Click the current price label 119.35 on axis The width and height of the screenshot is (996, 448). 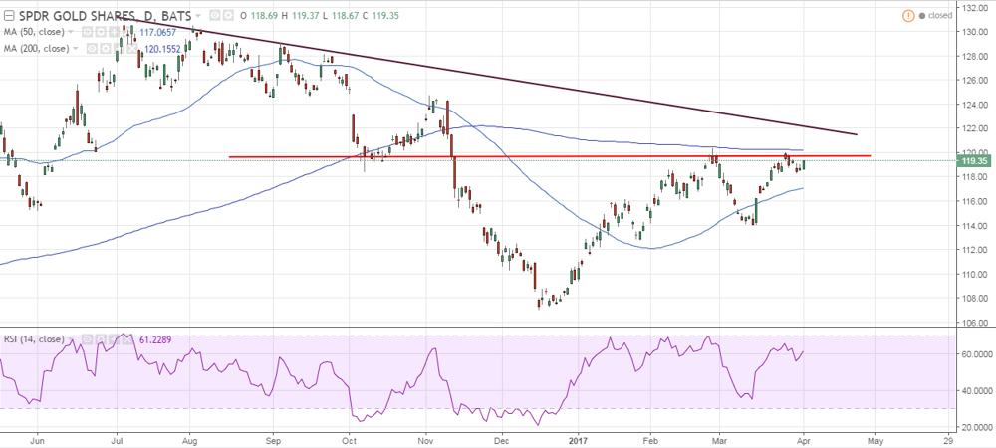(x=974, y=161)
